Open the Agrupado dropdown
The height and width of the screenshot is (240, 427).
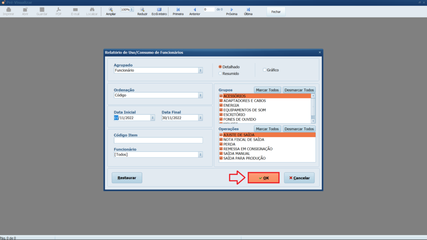201,70
